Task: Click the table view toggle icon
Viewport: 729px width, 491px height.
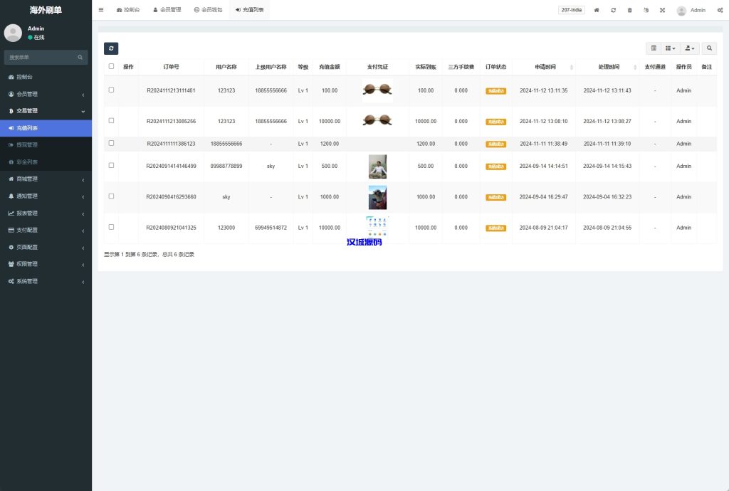Action: click(x=654, y=48)
